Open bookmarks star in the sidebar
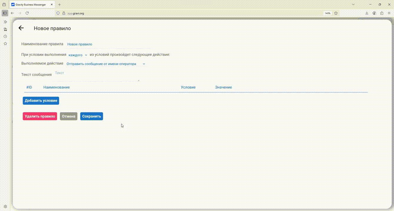This screenshot has width=394, height=211. [x=5, y=44]
